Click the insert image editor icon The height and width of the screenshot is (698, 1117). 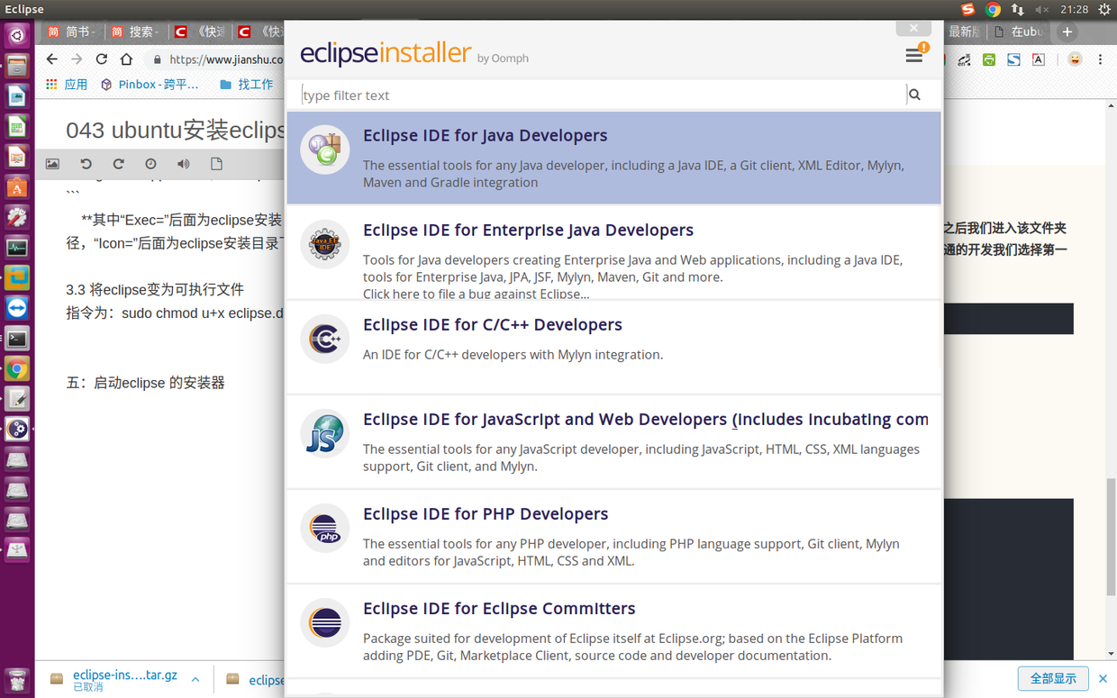click(52, 164)
